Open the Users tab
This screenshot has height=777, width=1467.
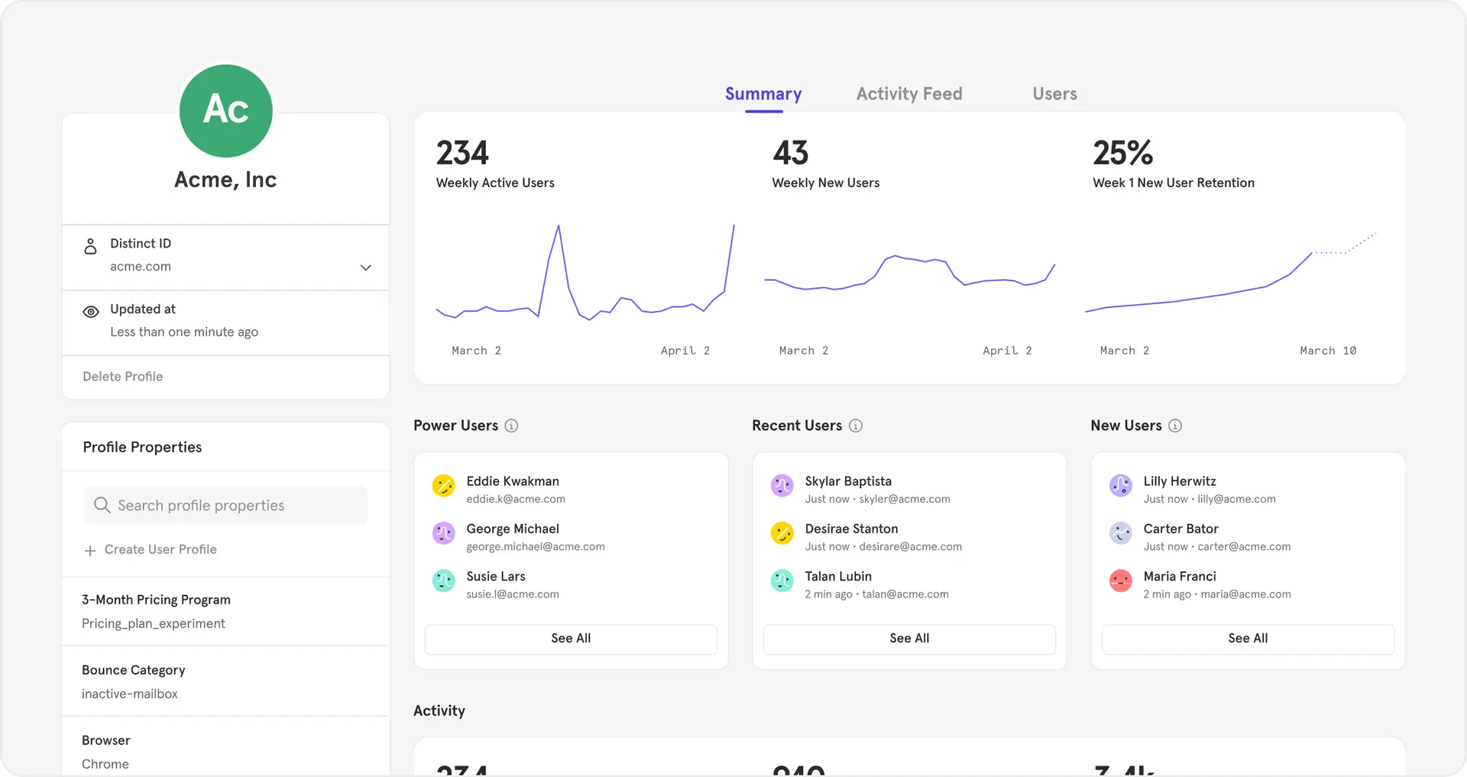point(1054,93)
